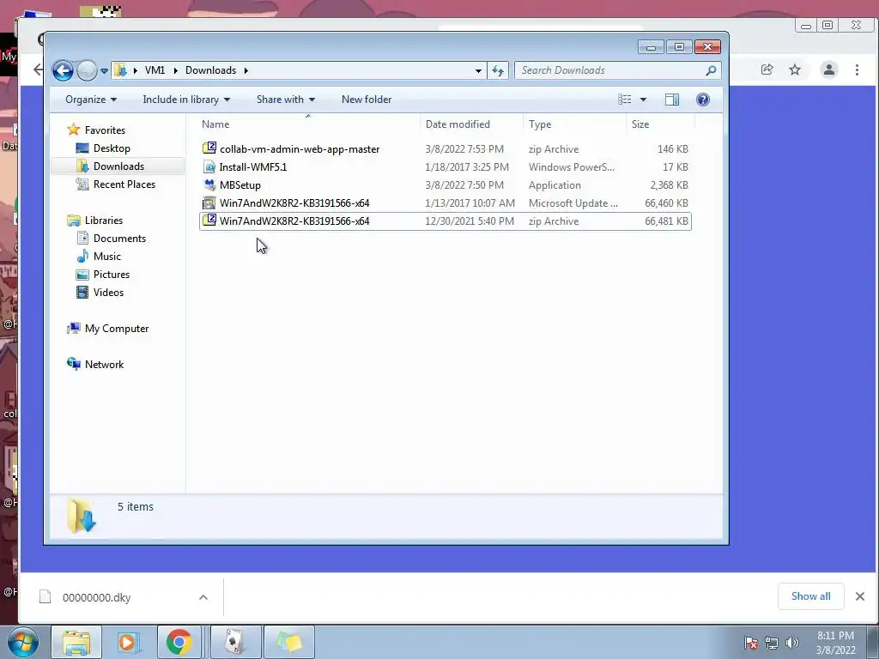This screenshot has height=659, width=879.
Task: Select Downloads in the address breadcrumb
Action: tap(210, 70)
